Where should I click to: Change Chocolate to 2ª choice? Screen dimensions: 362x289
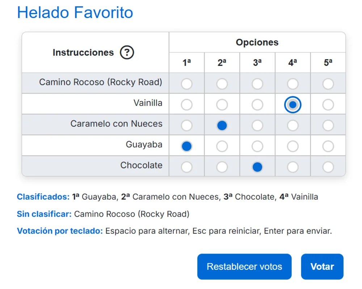(x=222, y=167)
